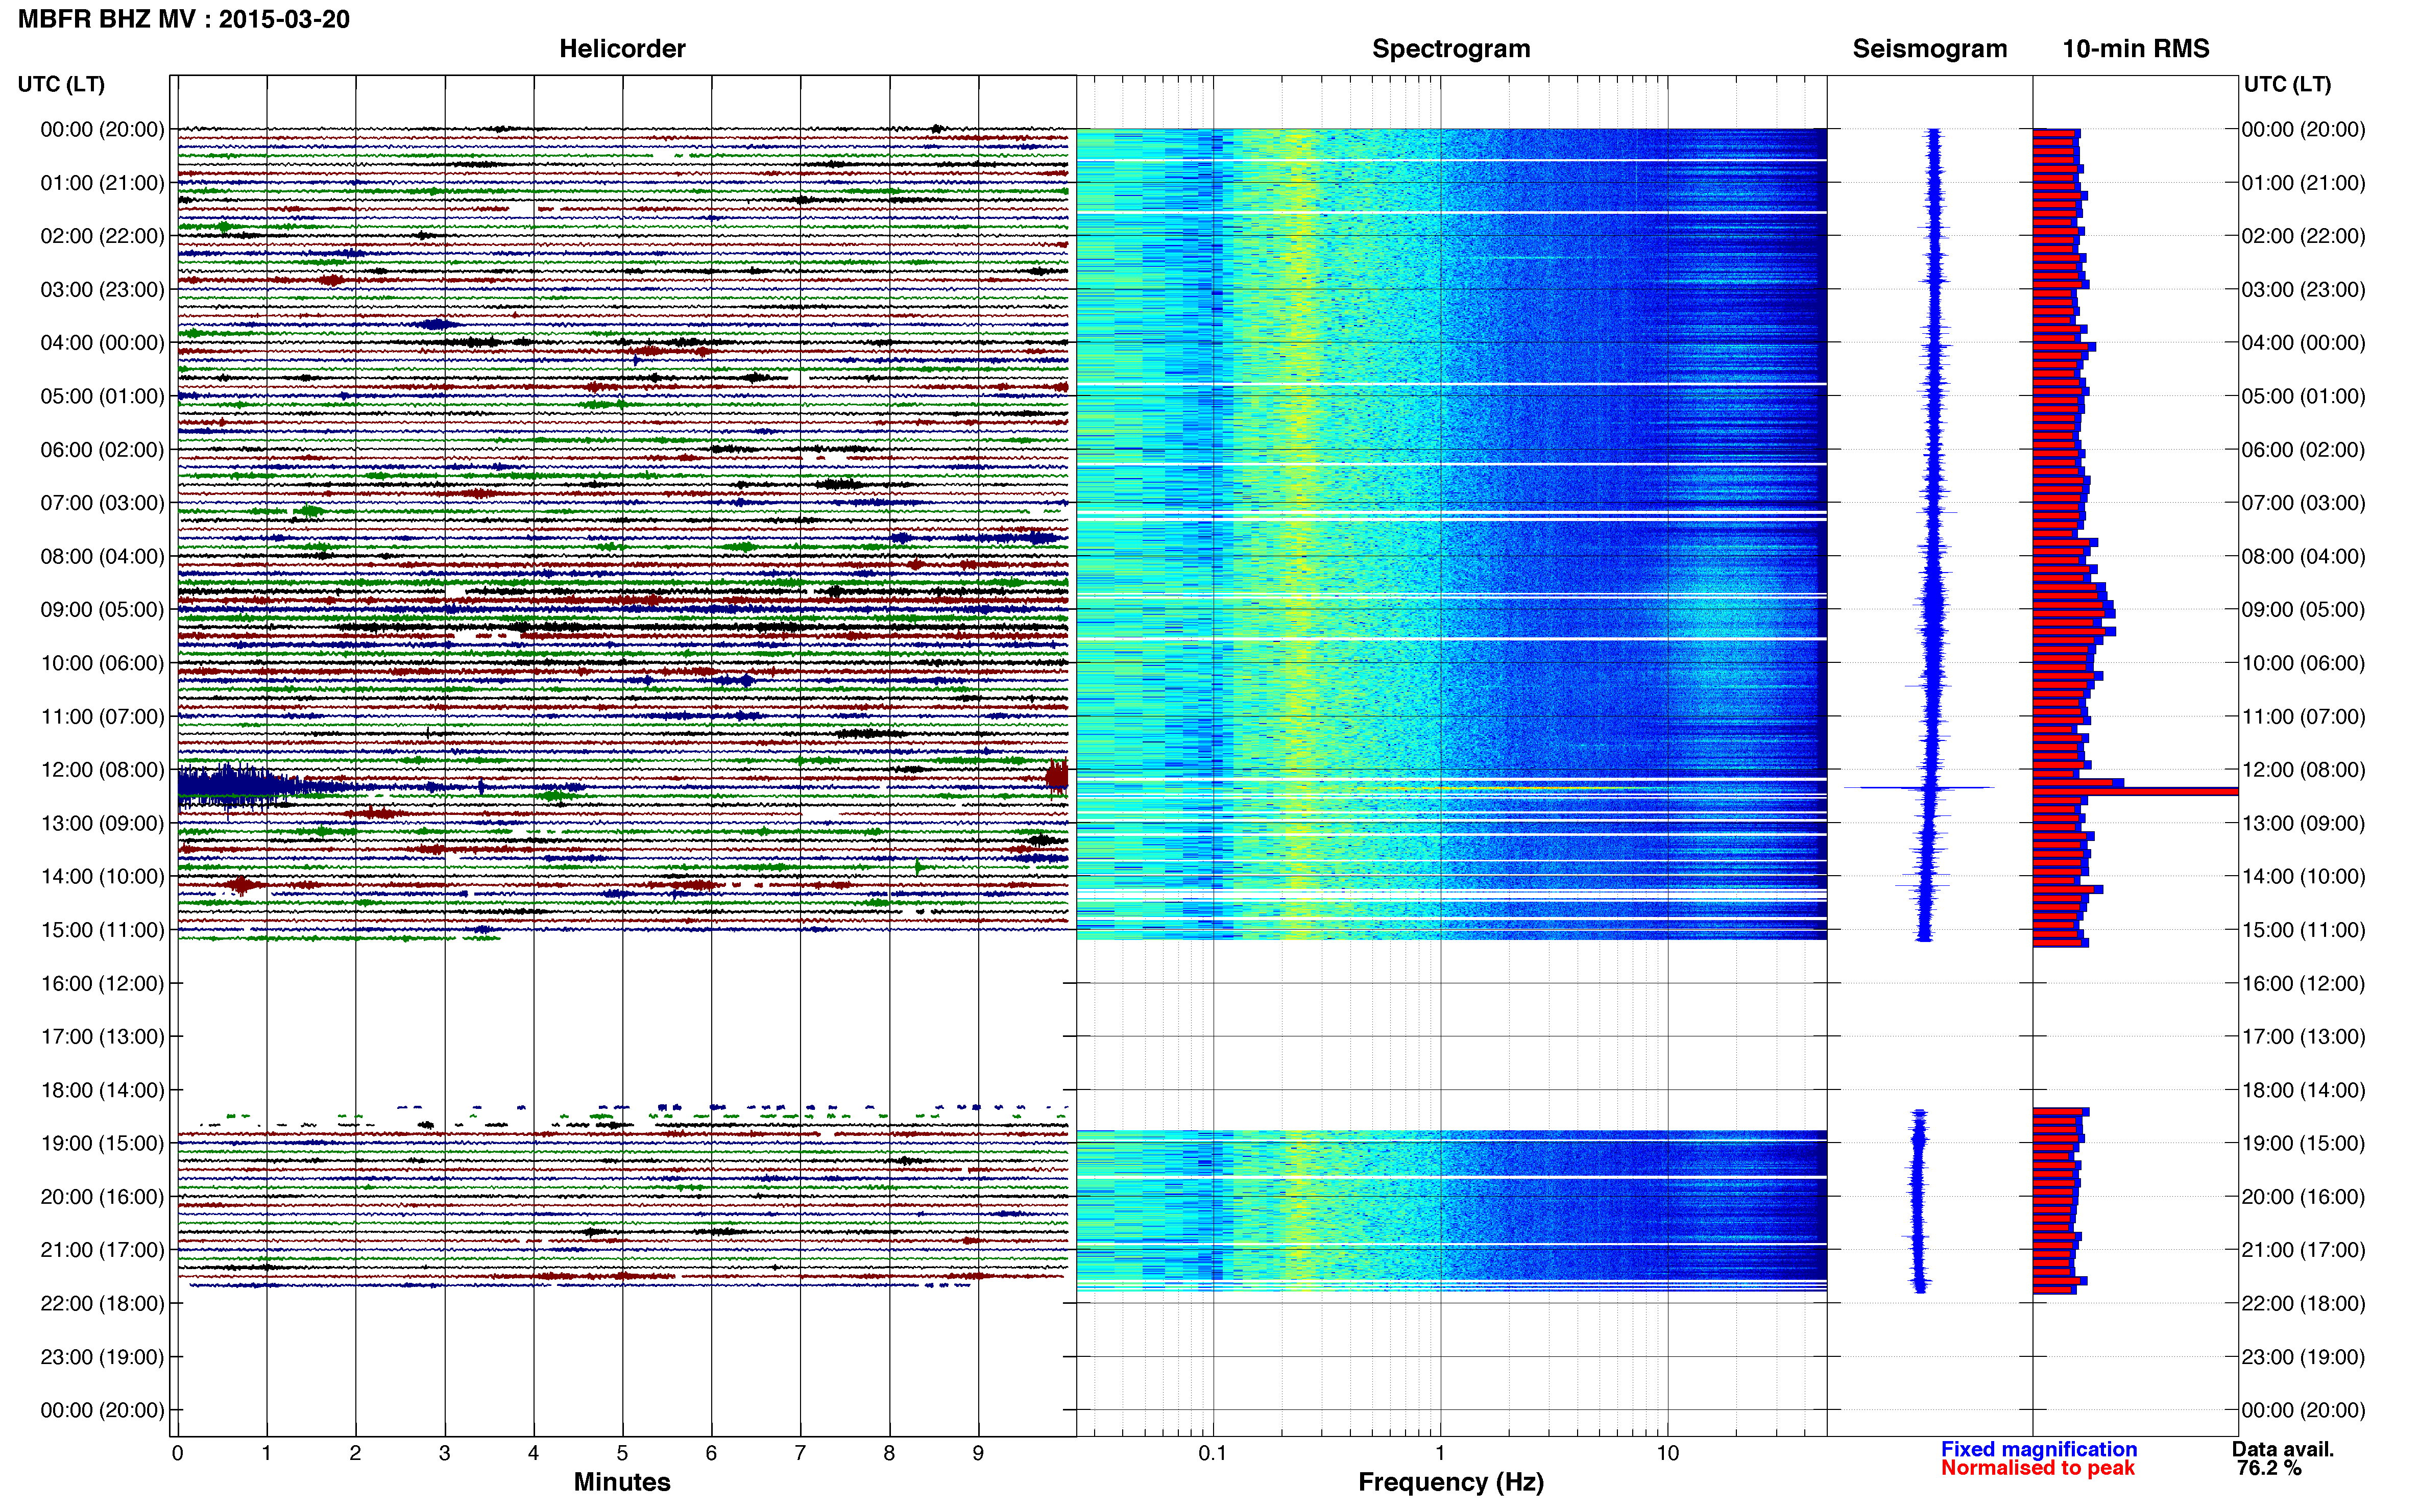Click '18:00 (14:00)' on the RMS time axis
Viewport: 2420px width, 1512px height.
2304,1090
